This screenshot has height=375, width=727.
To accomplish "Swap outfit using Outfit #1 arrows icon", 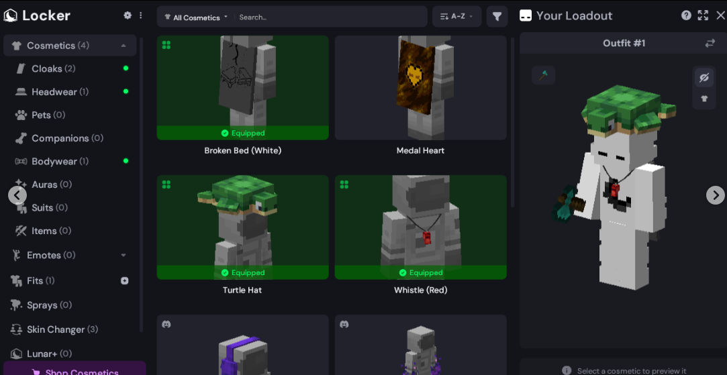I will pos(710,43).
